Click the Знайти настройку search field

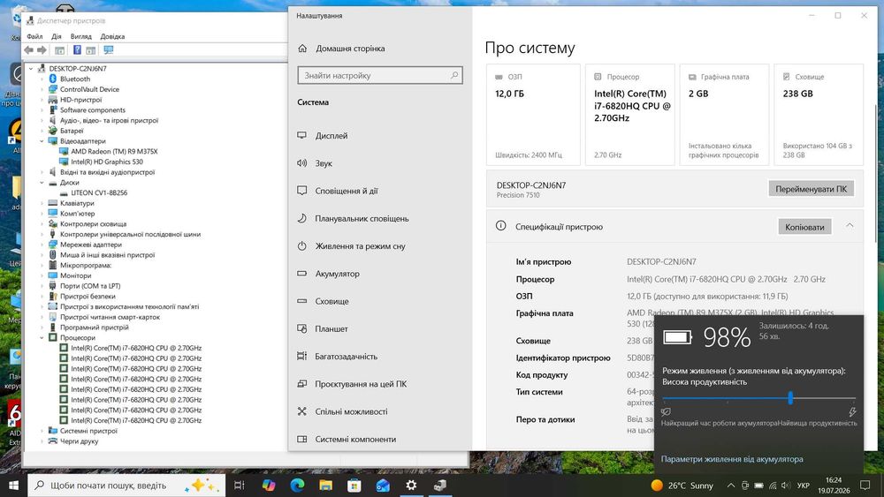pyautogui.click(x=380, y=75)
